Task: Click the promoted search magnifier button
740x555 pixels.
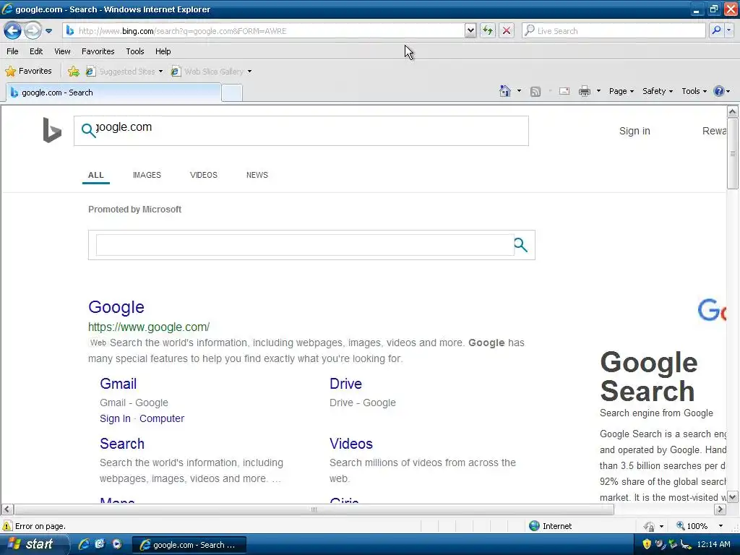Action: (x=520, y=245)
